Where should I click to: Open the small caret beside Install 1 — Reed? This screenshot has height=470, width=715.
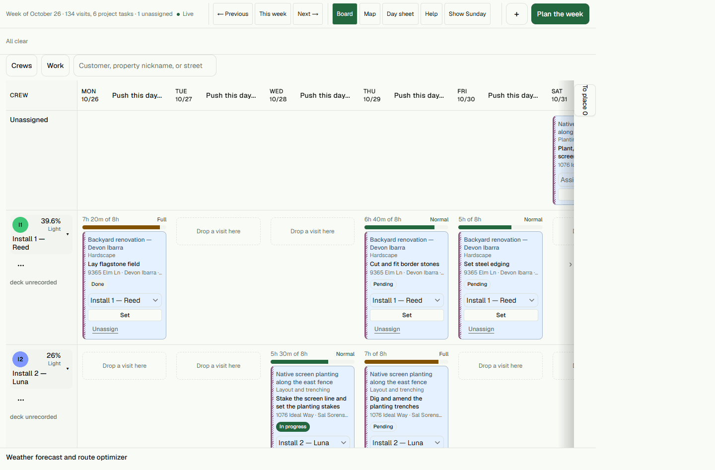pyautogui.click(x=68, y=234)
